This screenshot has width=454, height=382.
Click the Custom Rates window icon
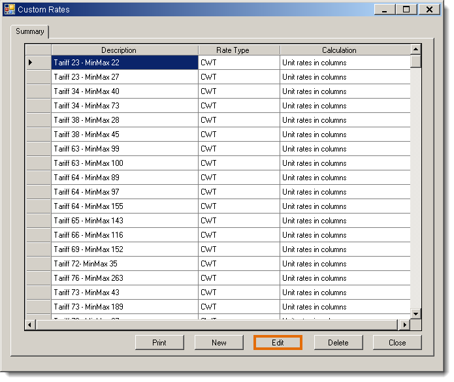pyautogui.click(x=9, y=10)
